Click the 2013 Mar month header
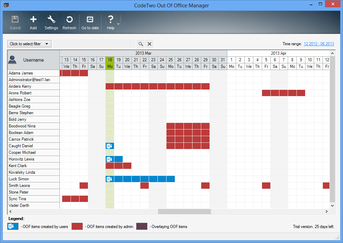The height and width of the screenshot is (243, 343). pos(143,53)
